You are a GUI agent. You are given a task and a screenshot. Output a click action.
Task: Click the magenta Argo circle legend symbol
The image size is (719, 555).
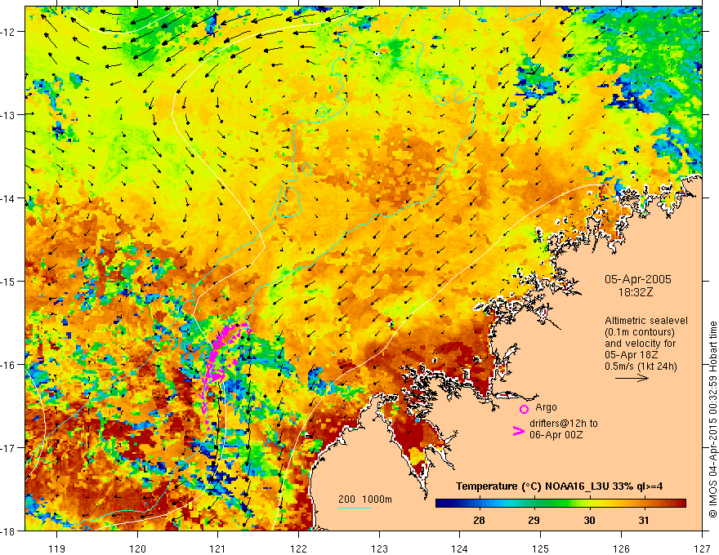click(524, 409)
